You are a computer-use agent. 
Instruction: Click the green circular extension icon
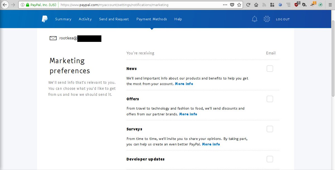[x=320, y=5]
